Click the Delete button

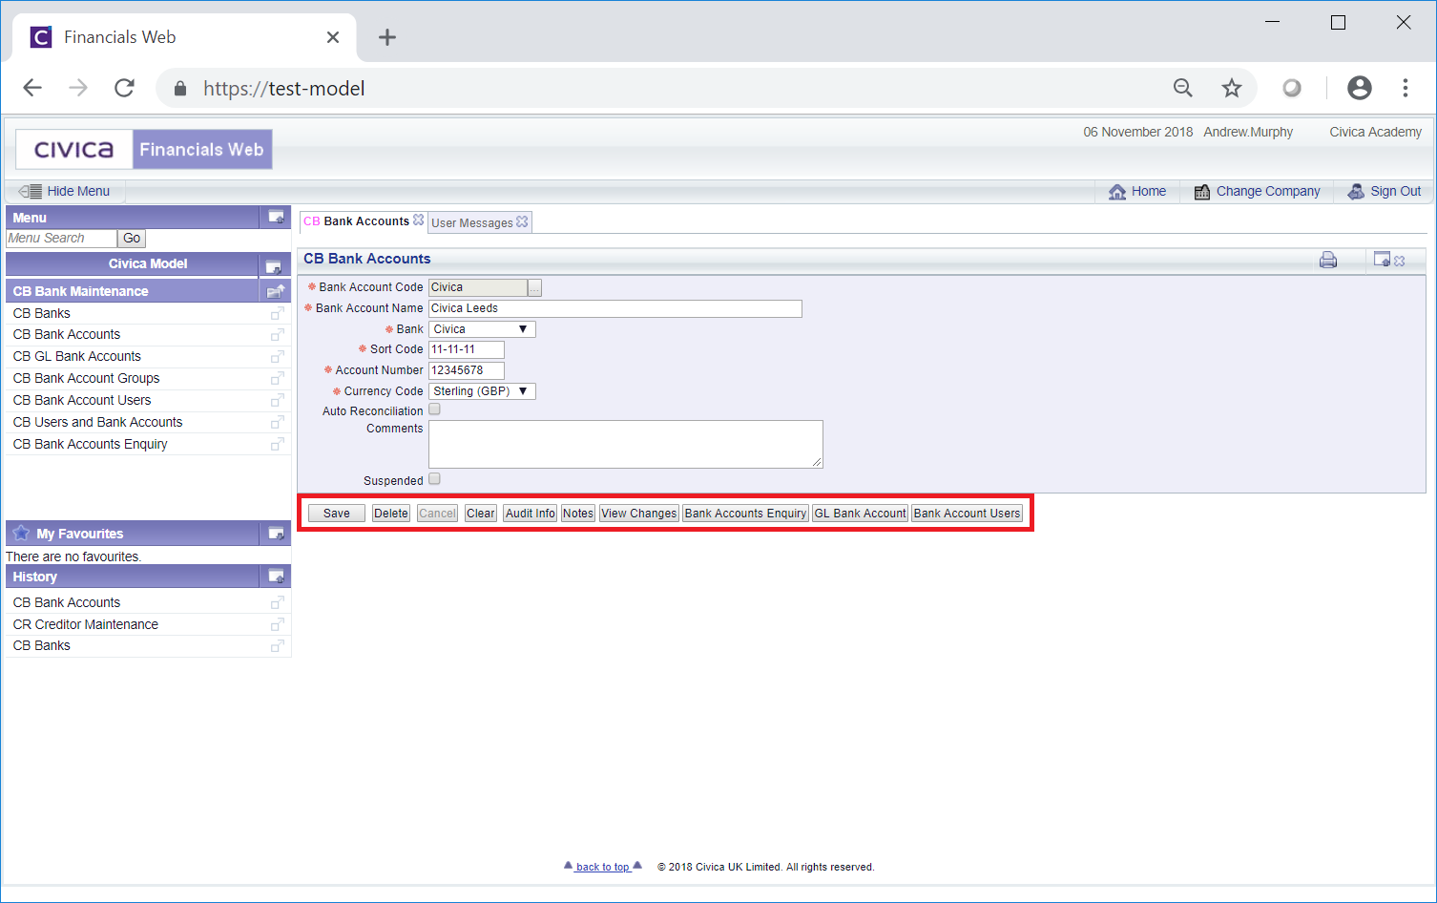[391, 514]
